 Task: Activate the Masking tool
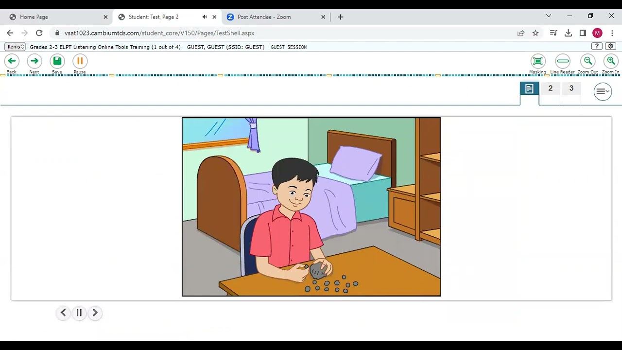coord(537,61)
